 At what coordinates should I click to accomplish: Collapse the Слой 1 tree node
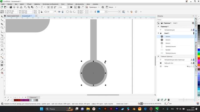pyautogui.click(x=158, y=33)
